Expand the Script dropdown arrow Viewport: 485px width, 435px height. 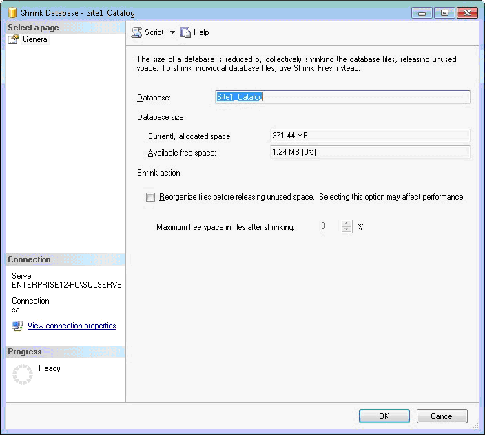[x=172, y=32]
